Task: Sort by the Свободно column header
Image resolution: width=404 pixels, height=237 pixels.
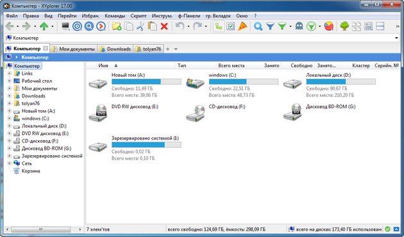Action: tap(301, 65)
